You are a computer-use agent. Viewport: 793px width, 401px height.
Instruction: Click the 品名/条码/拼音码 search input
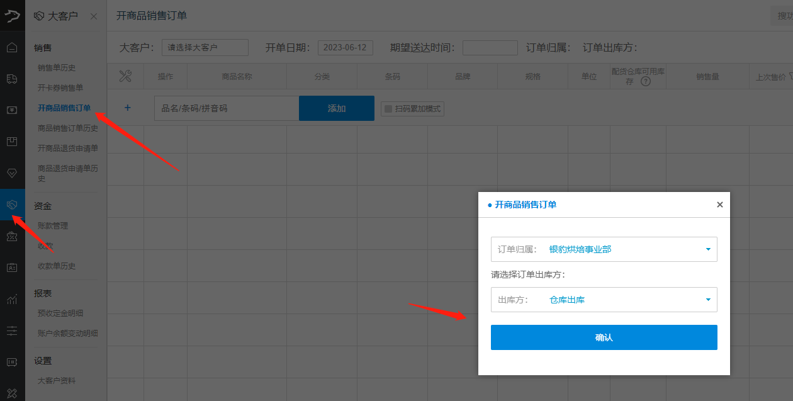tap(227, 108)
